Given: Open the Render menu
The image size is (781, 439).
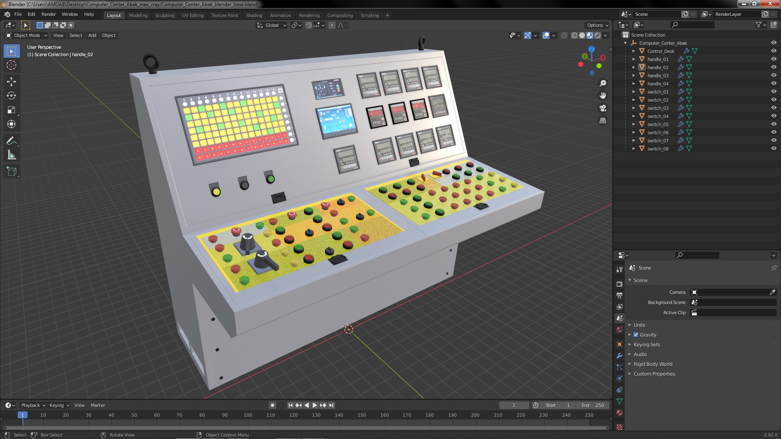Looking at the screenshot, I should click(x=48, y=14).
